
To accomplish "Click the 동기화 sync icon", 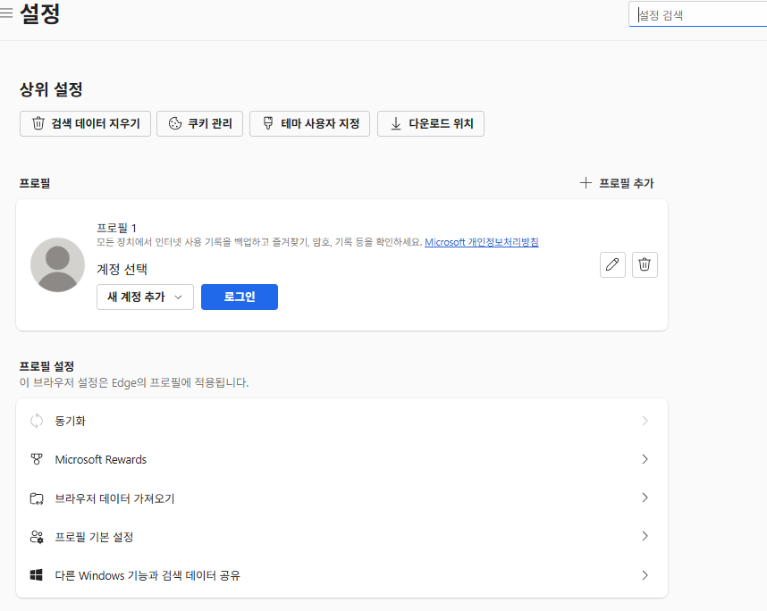I will point(37,421).
